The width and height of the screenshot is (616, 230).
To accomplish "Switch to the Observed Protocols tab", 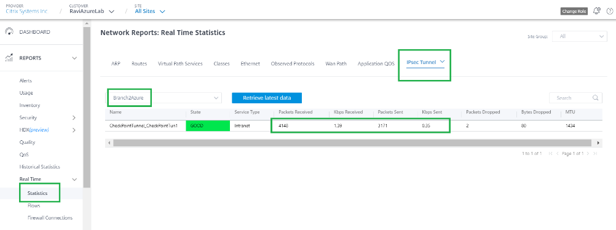I will point(293,64).
